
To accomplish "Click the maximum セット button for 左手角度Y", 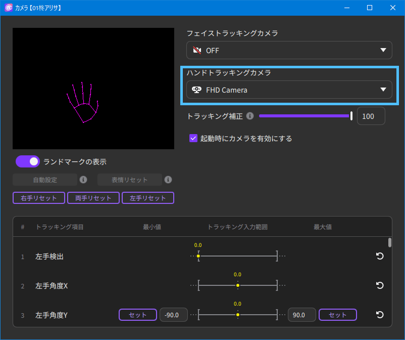I will [x=337, y=315].
